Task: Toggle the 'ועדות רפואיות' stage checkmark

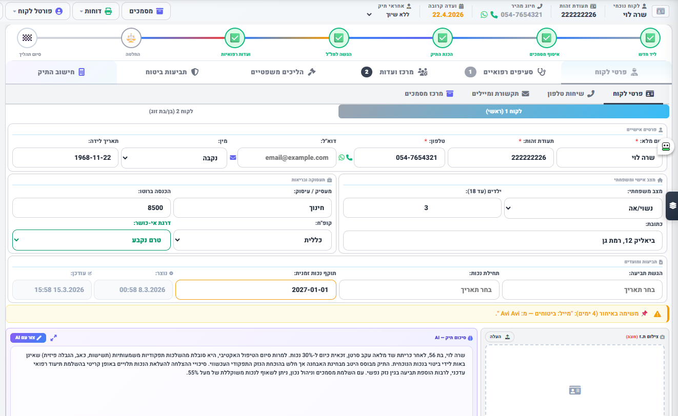Action: coord(235,38)
